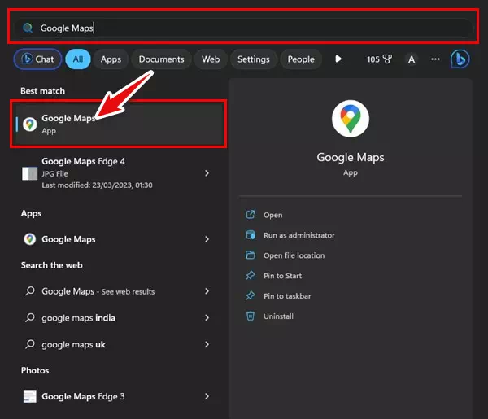Open the 105 rewards points trophy
Screen dimensions: 488x419
pos(379,59)
